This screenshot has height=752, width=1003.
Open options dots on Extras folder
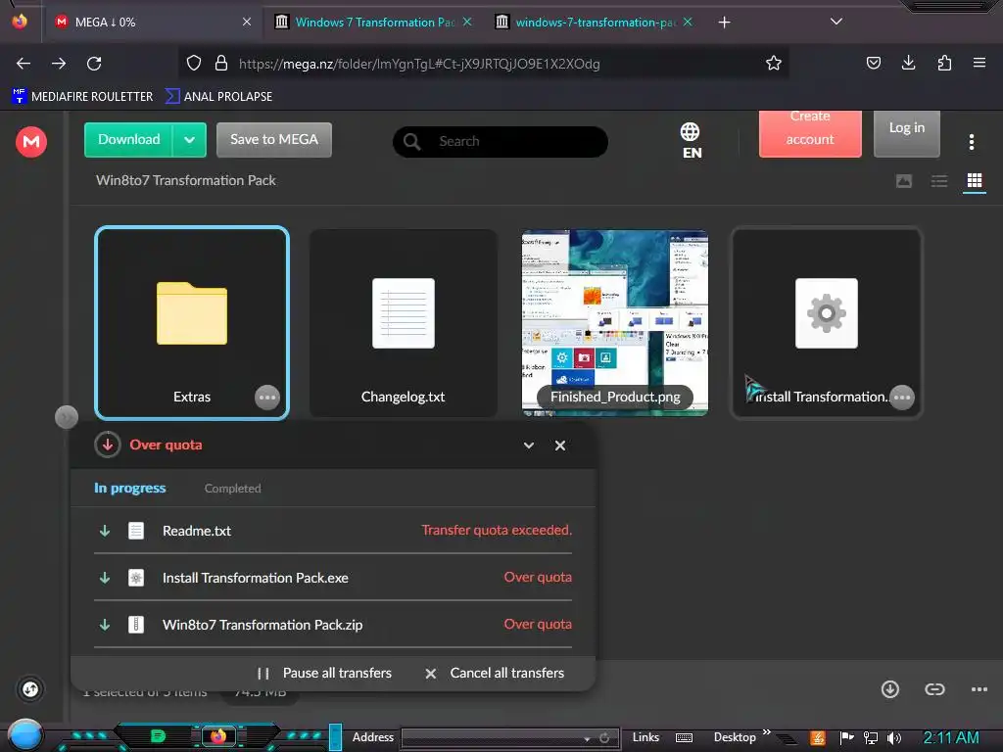(x=266, y=398)
